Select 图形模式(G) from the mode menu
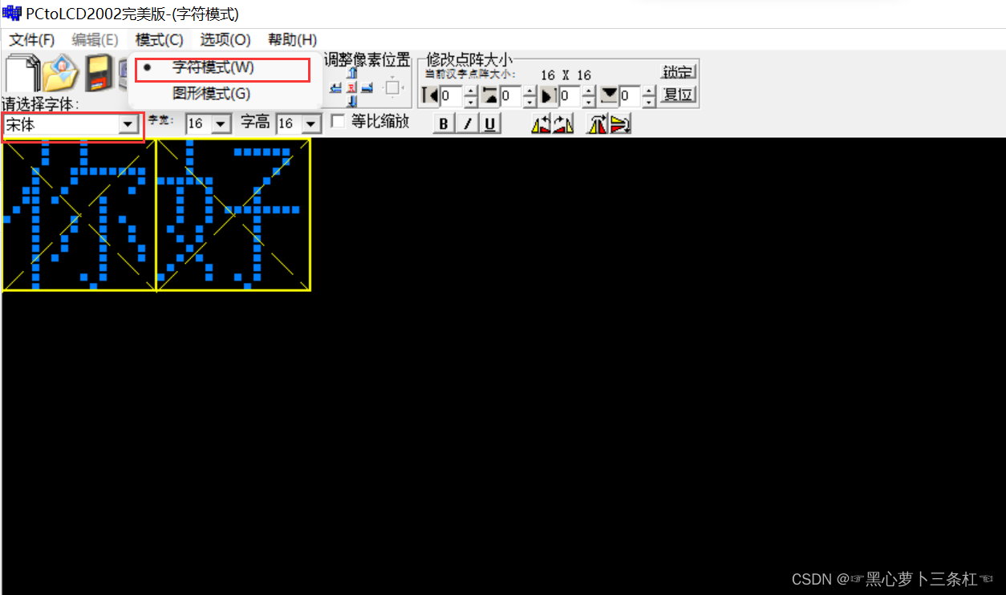1006x595 pixels. [x=211, y=94]
